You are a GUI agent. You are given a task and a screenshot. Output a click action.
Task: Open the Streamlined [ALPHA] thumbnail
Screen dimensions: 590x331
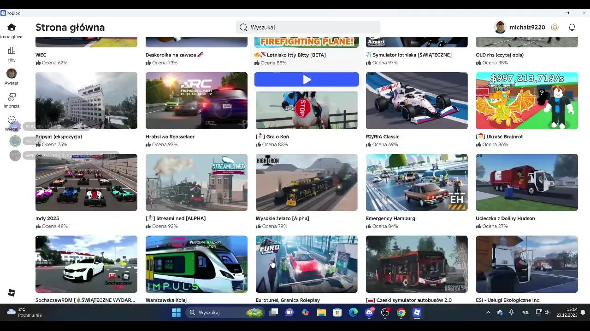pyautogui.click(x=196, y=183)
